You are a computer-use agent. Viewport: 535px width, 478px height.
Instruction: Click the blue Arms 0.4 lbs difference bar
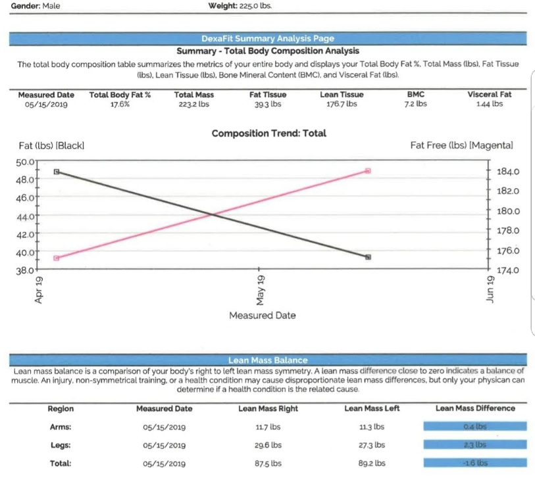474,427
